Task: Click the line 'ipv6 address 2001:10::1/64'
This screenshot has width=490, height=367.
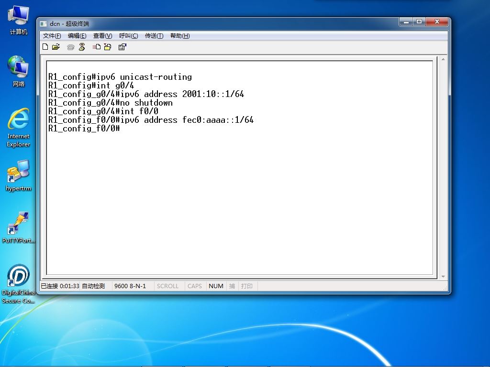Action: [146, 94]
